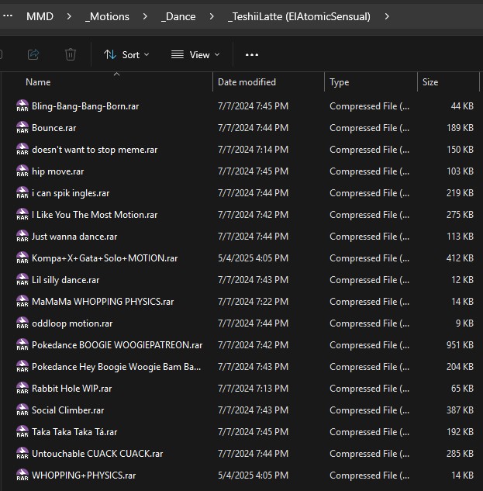This screenshot has height=491, width=483.
Task: Select file name Bling-Bang-Bang-Born.rar
Action: coord(85,106)
